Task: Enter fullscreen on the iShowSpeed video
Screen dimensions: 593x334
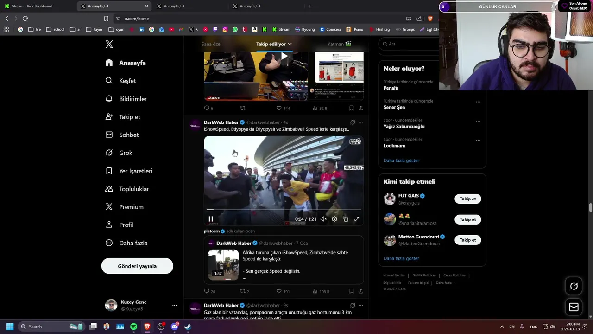Action: tap(357, 219)
